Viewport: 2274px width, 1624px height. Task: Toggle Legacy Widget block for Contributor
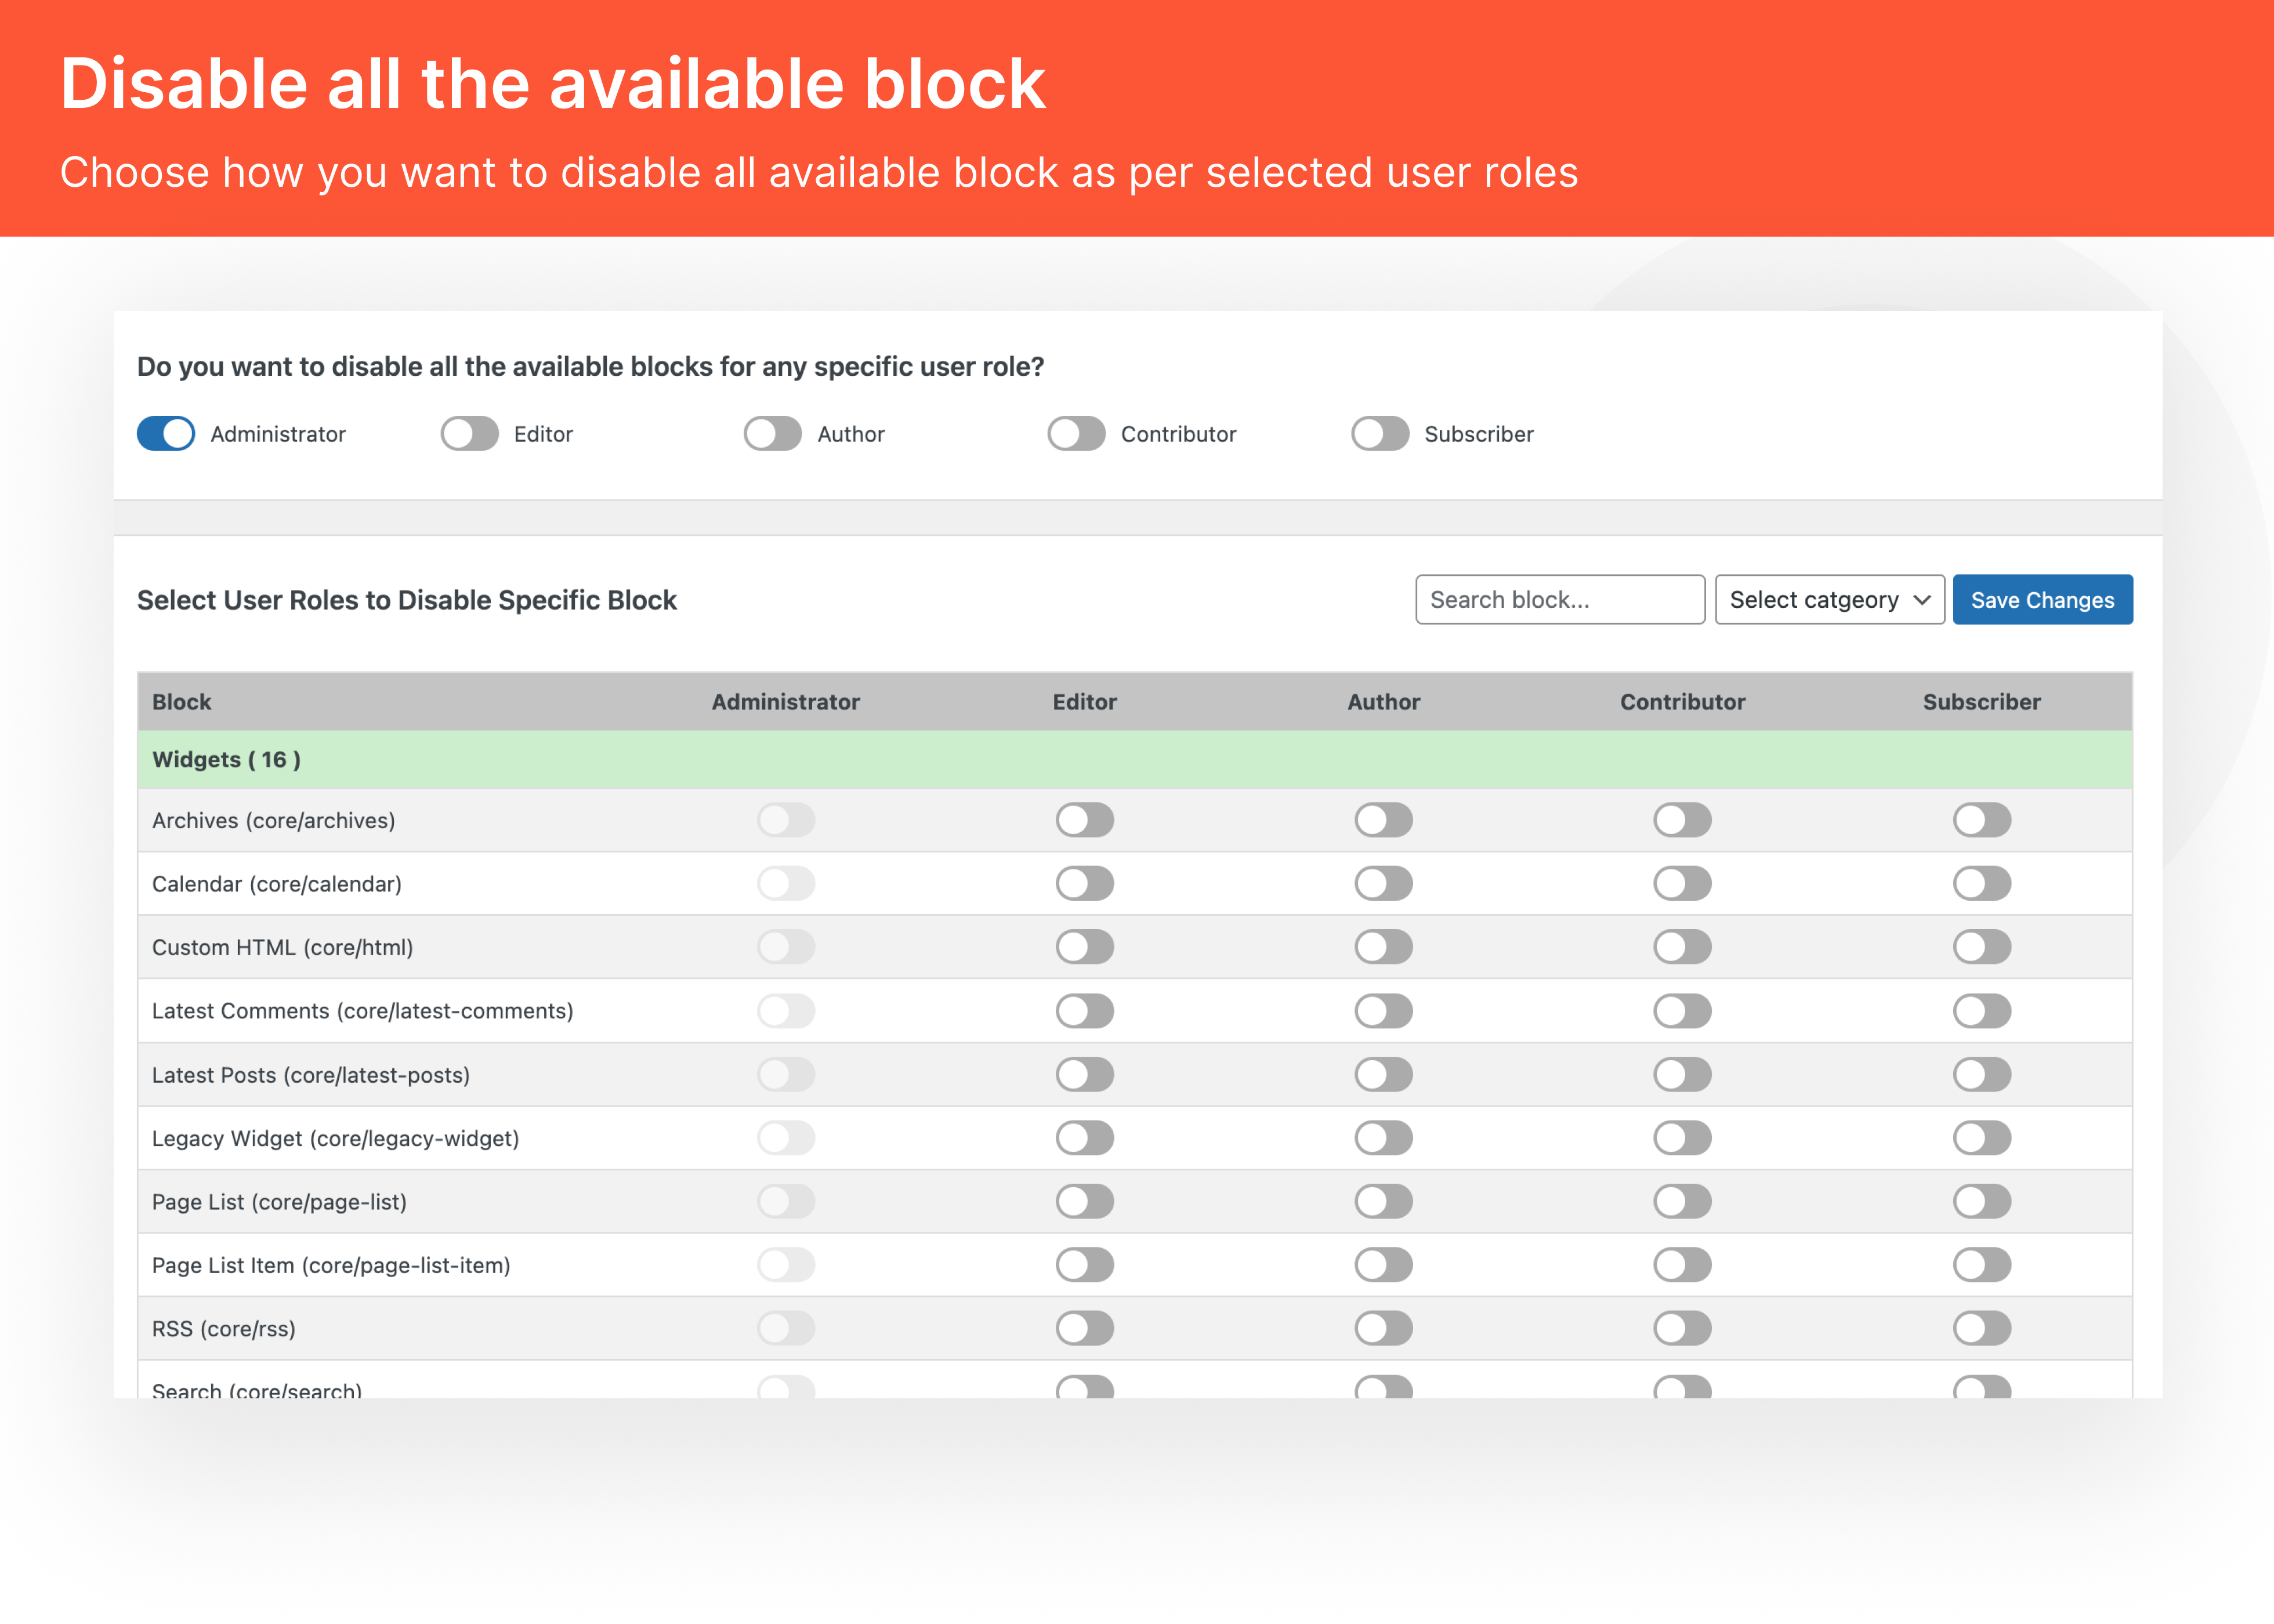[1683, 1138]
